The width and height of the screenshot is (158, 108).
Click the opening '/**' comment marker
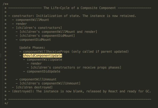pyautogui.click(x=6, y=4)
